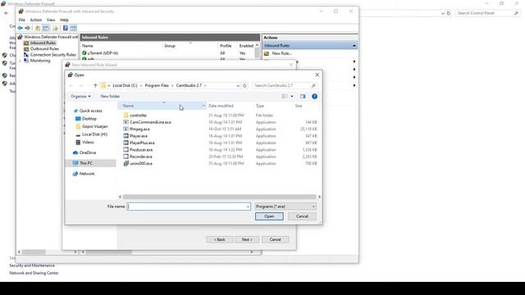
Task: Expand the Monitoring tree node
Action: [20, 61]
